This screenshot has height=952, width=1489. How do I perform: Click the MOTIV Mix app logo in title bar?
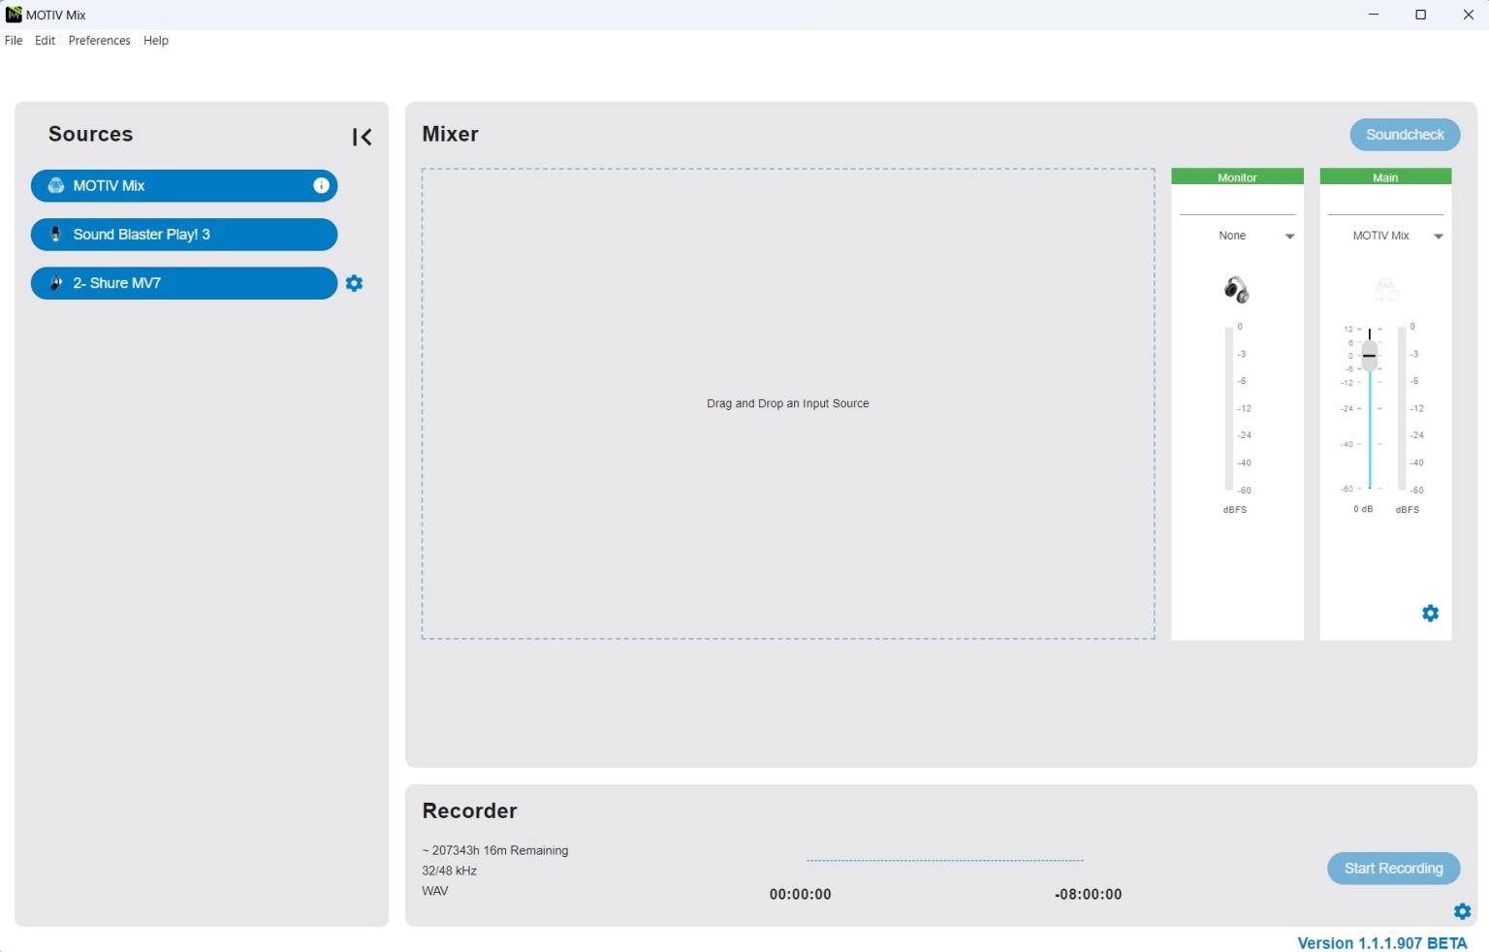point(14,15)
